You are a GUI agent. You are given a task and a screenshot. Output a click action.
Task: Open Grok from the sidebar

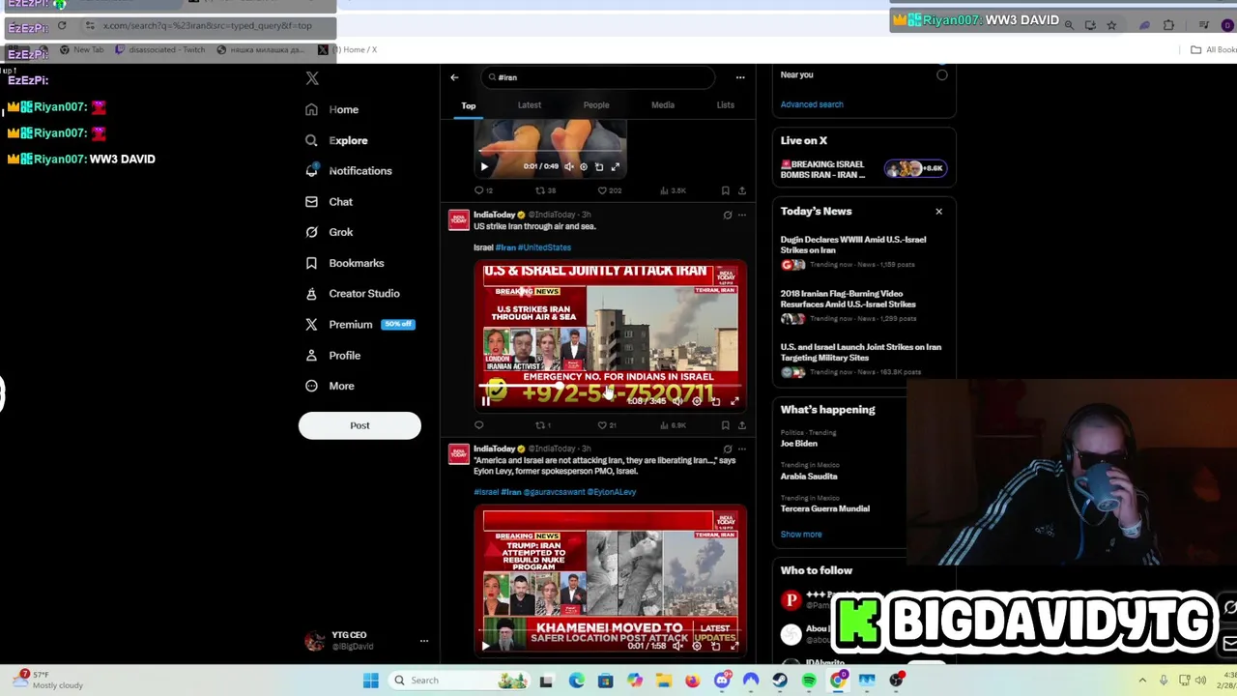(x=329, y=233)
